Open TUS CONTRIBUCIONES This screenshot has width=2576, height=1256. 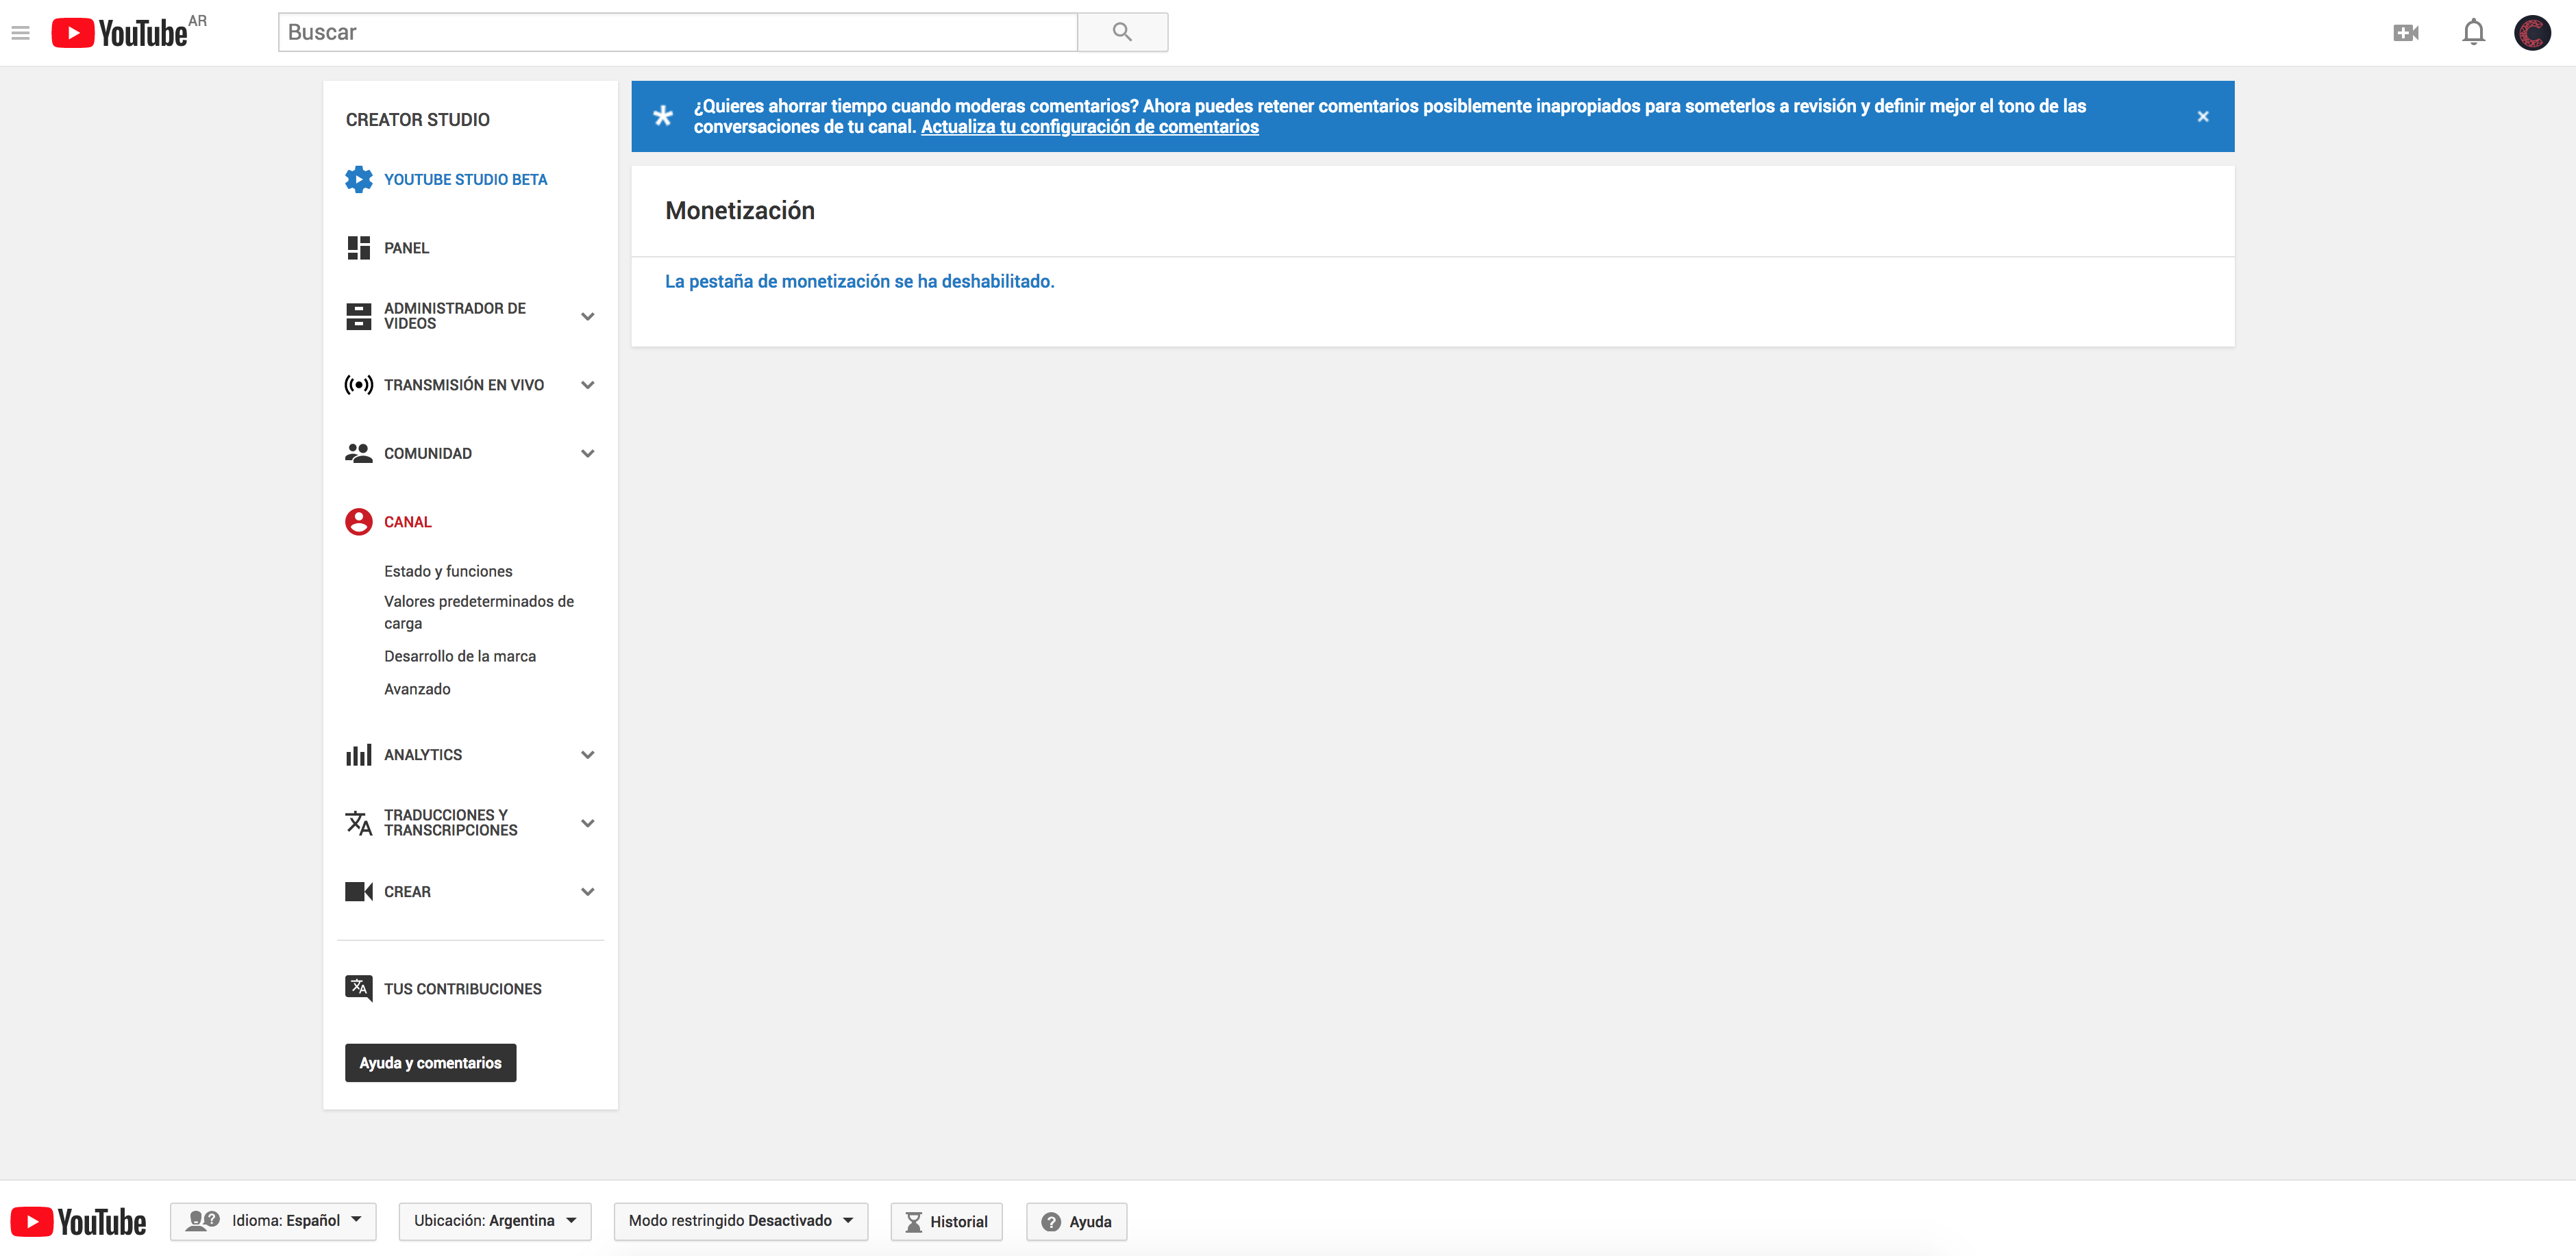[x=463, y=989]
